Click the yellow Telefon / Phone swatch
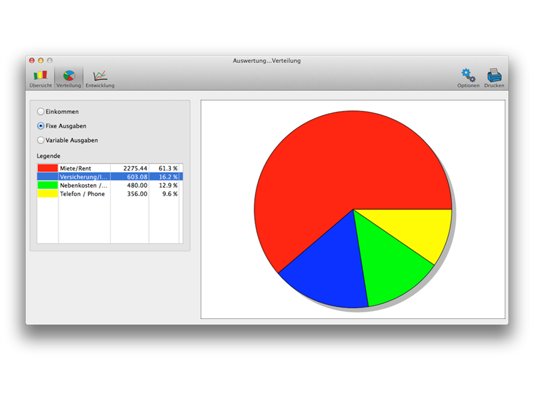Viewport: 534px width, 400px height. pyautogui.click(x=47, y=194)
